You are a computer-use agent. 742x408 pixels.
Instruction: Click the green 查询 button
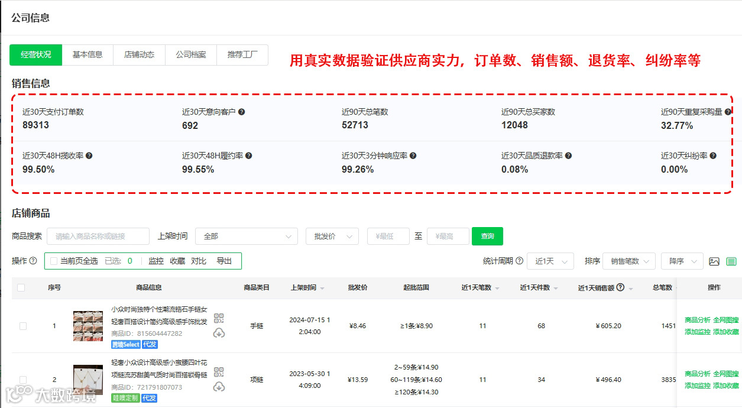(487, 236)
